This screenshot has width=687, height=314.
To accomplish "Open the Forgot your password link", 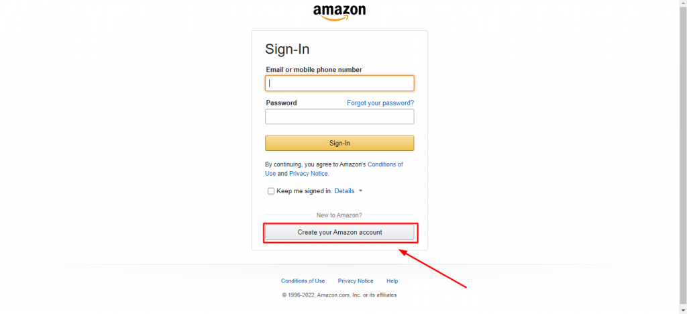I will pyautogui.click(x=380, y=103).
